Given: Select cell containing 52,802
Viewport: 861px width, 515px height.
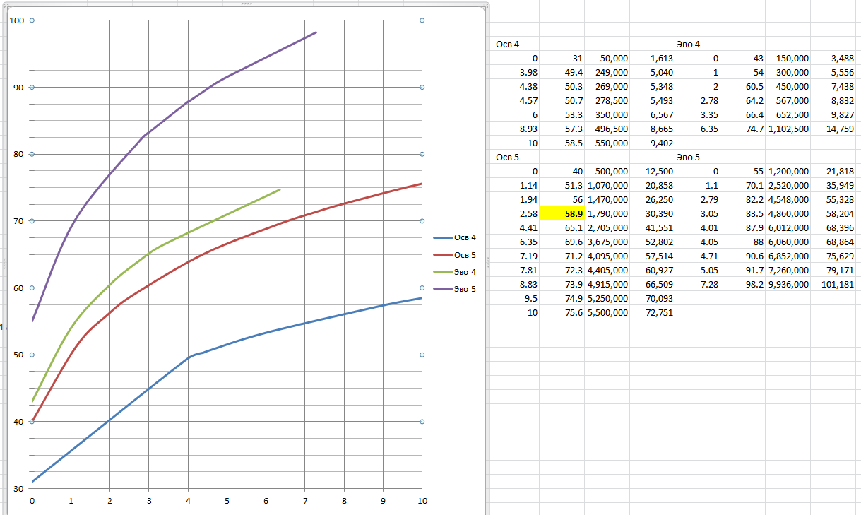Looking at the screenshot, I should (652, 242).
